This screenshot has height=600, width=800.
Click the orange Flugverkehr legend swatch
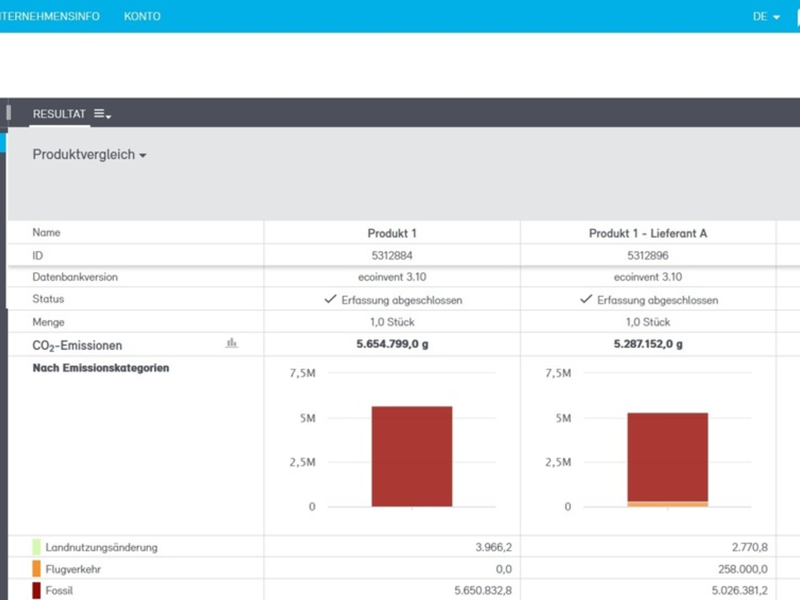tap(37, 569)
